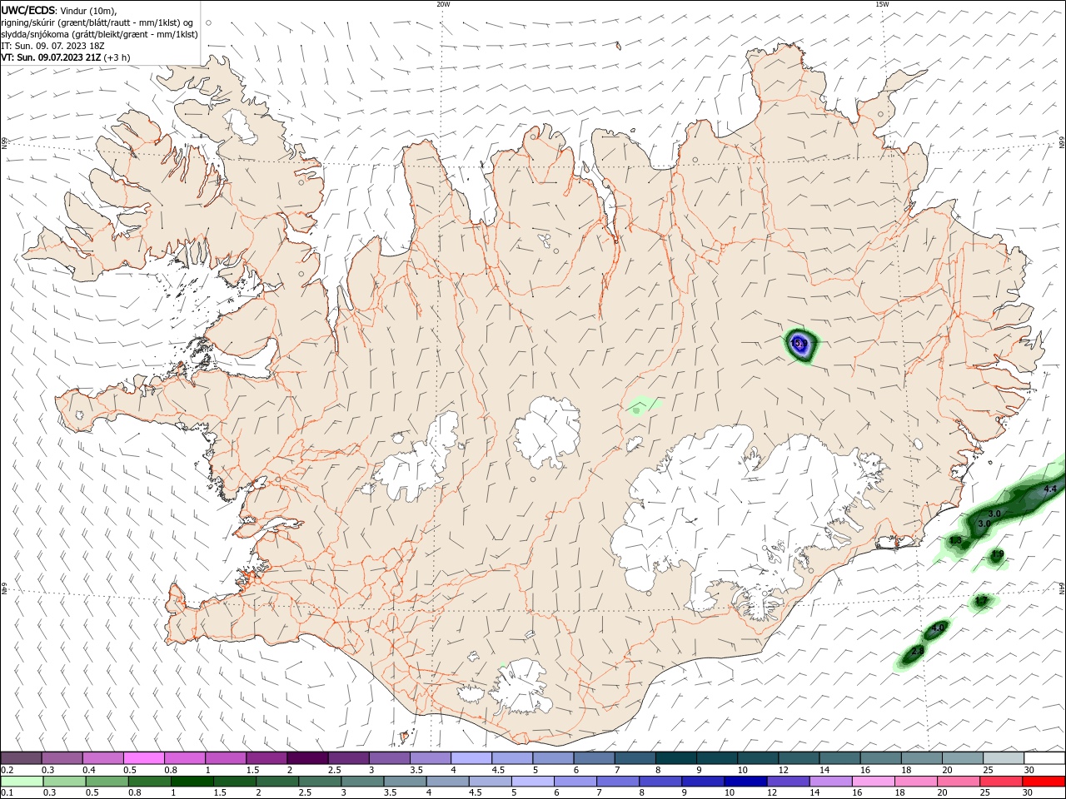Click the bright pink 0.5 swatch in upper legend

(x=143, y=758)
